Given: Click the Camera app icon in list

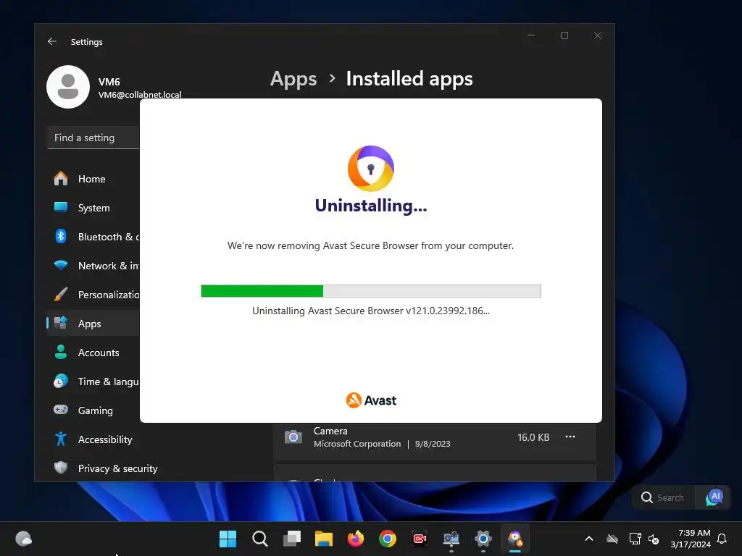Looking at the screenshot, I should 293,437.
